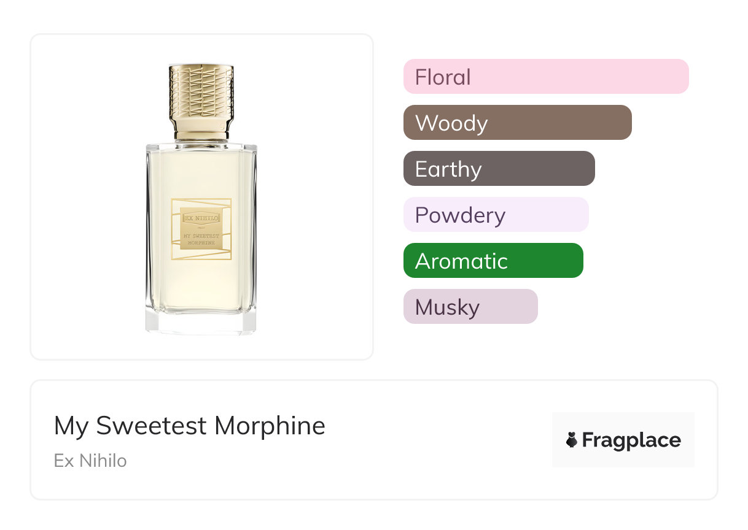Click the Fragplace wordmark text
The width and height of the screenshot is (748, 530).
[631, 440]
